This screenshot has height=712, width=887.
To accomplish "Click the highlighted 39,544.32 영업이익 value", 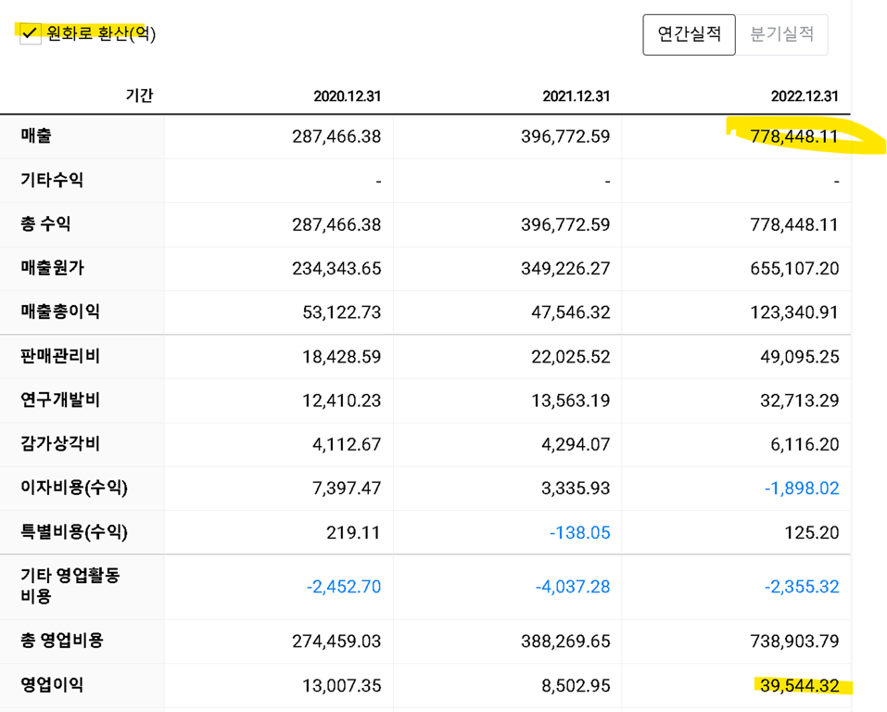I will tap(798, 686).
